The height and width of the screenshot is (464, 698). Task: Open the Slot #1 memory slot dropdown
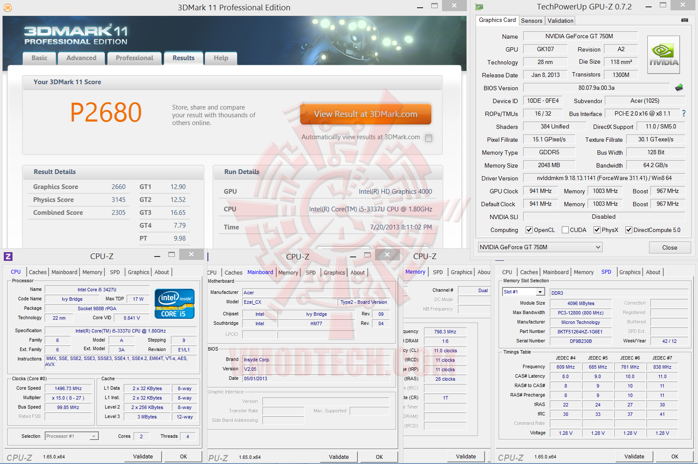pyautogui.click(x=524, y=292)
